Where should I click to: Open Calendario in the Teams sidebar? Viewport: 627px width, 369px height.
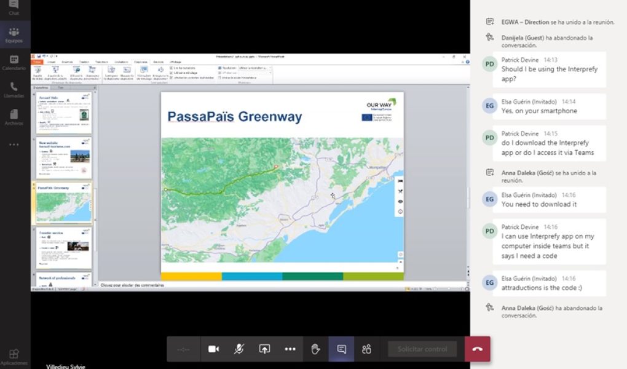click(14, 63)
